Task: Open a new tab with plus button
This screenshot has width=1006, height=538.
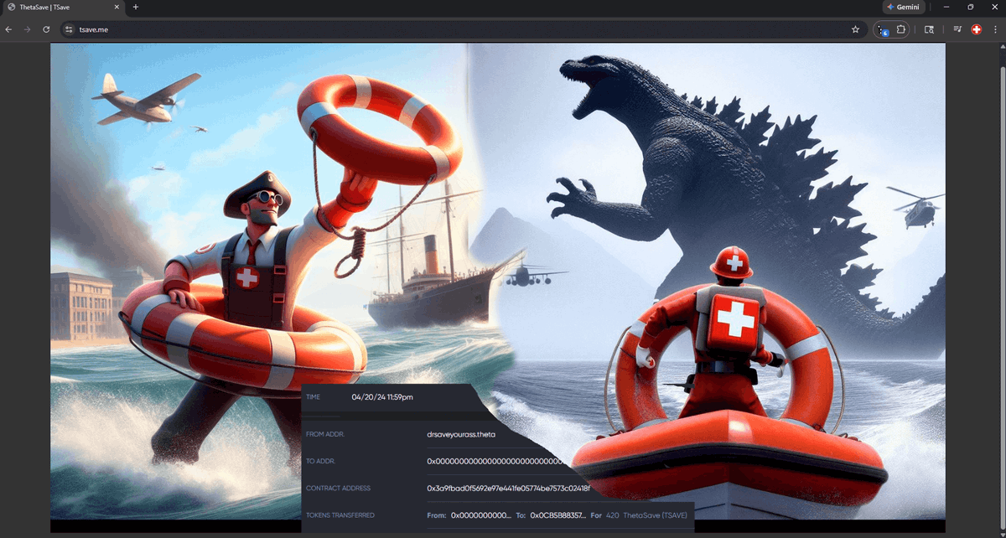Action: tap(136, 7)
